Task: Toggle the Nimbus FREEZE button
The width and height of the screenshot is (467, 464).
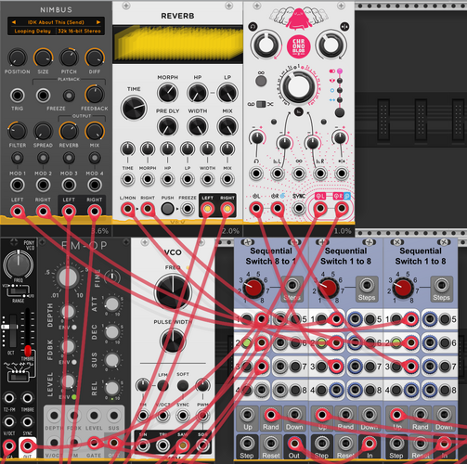Action: tap(69, 96)
